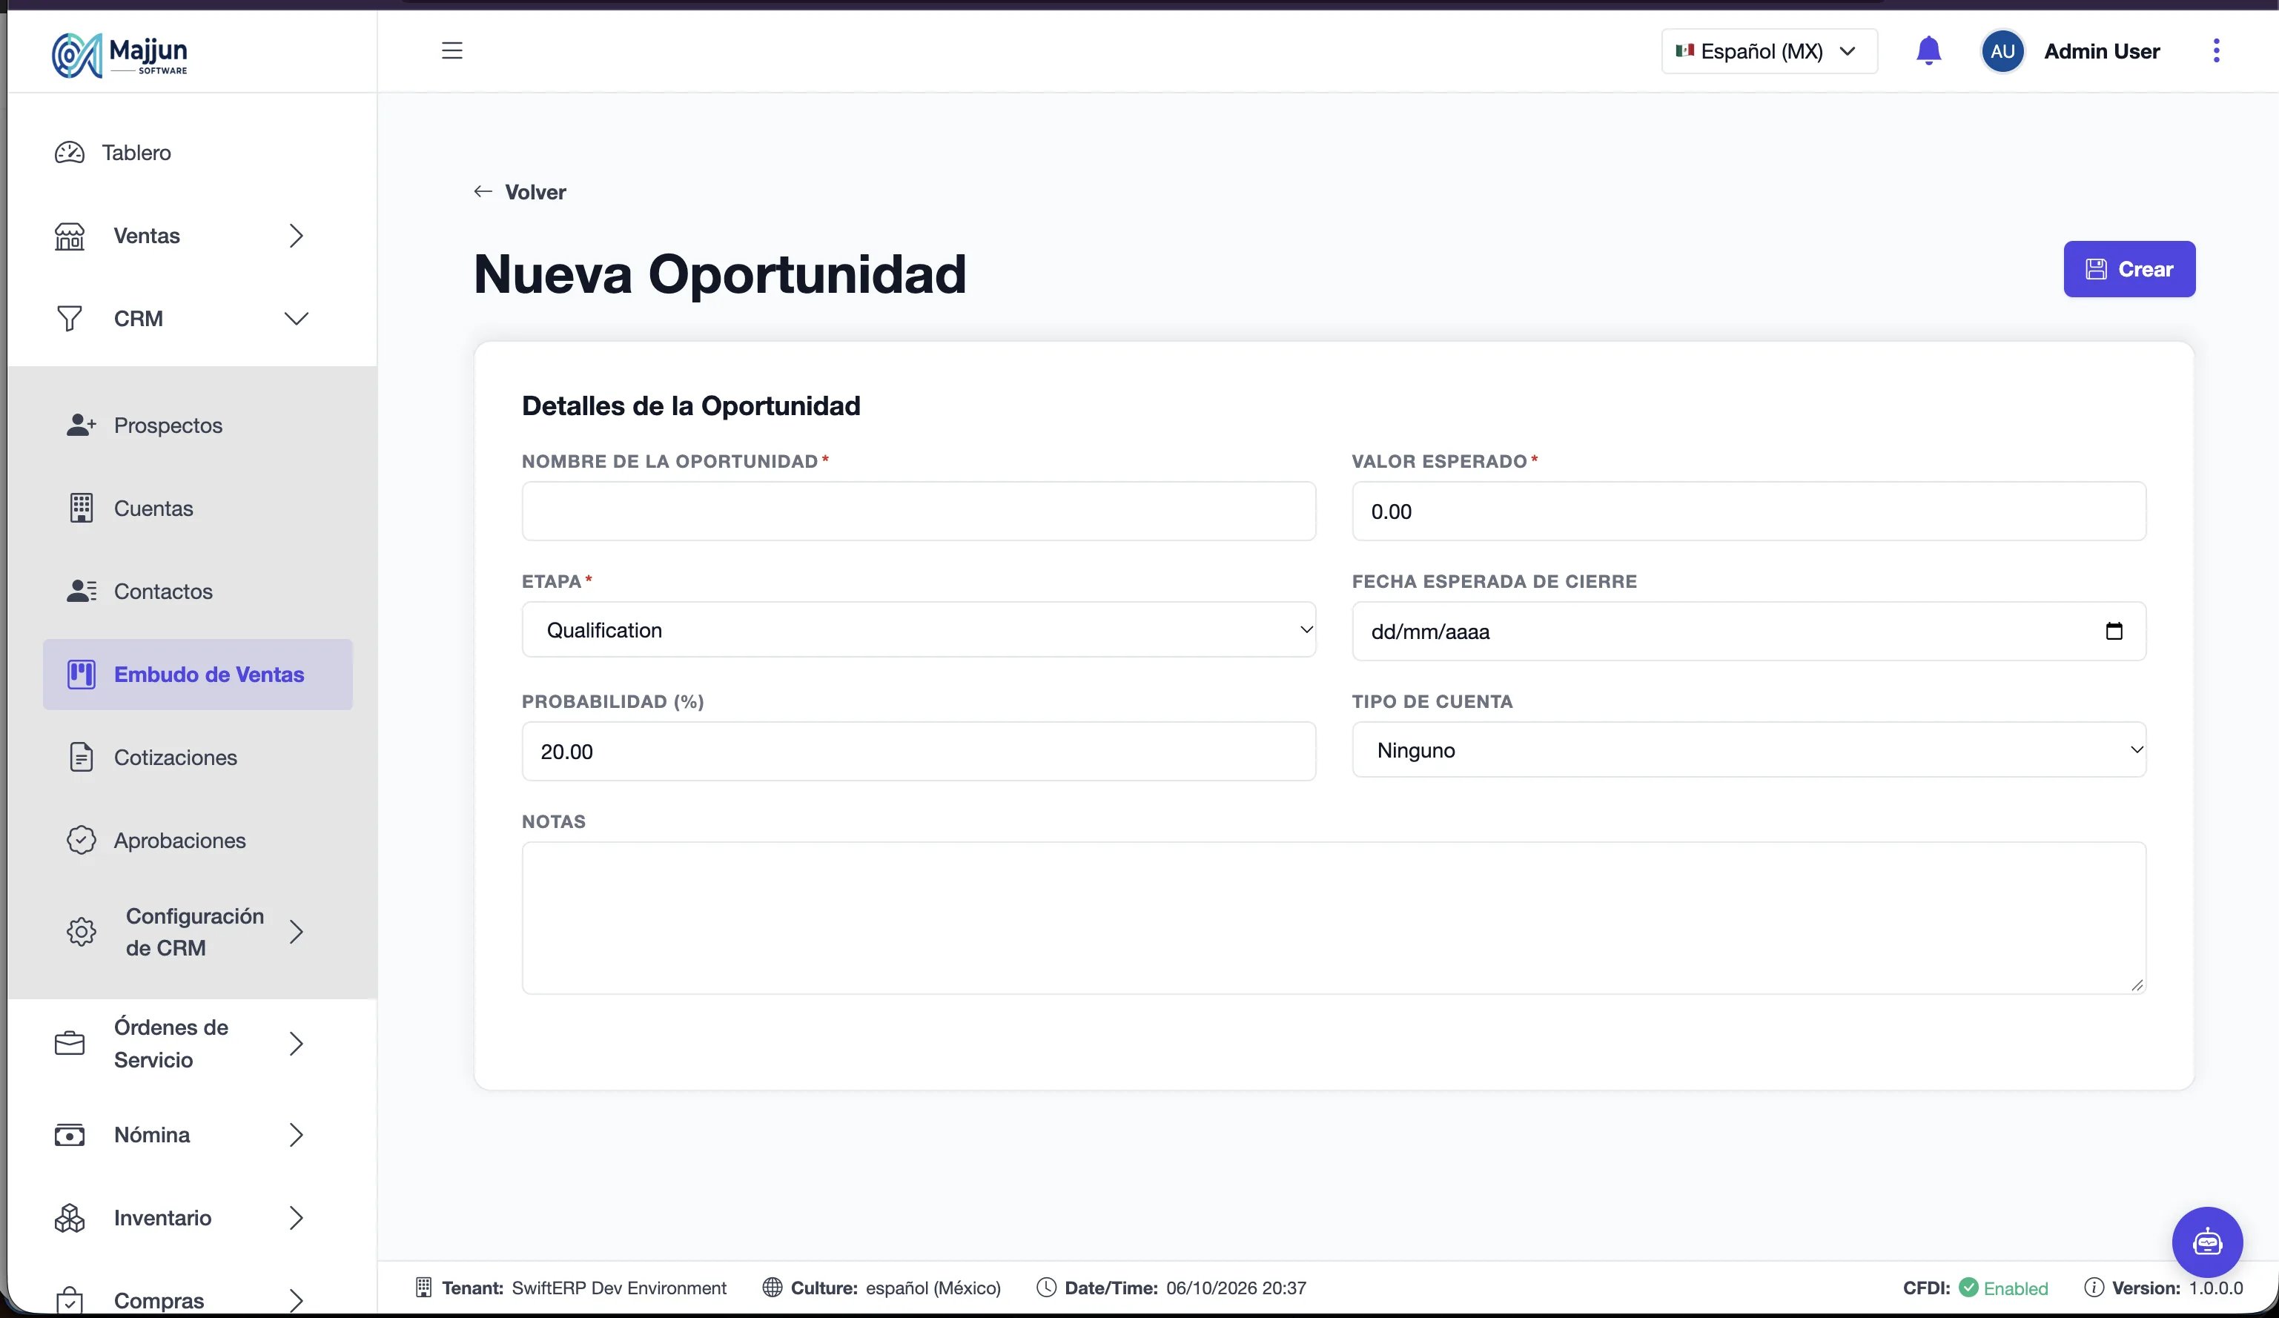
Task: Open the Etapa Qualification dropdown
Action: click(919, 630)
